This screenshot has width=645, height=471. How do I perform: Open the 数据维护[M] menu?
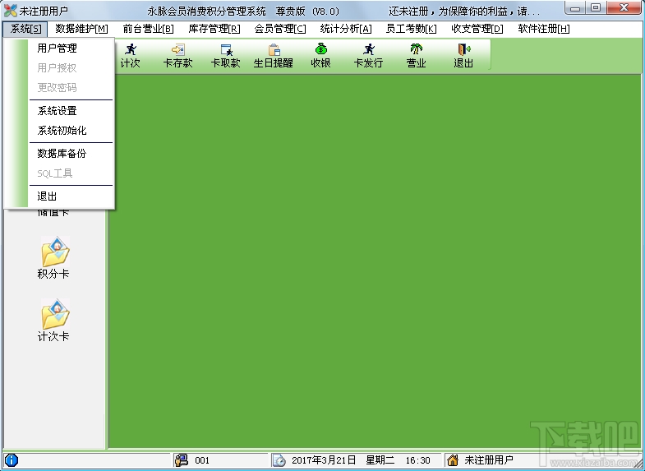pyautogui.click(x=81, y=29)
